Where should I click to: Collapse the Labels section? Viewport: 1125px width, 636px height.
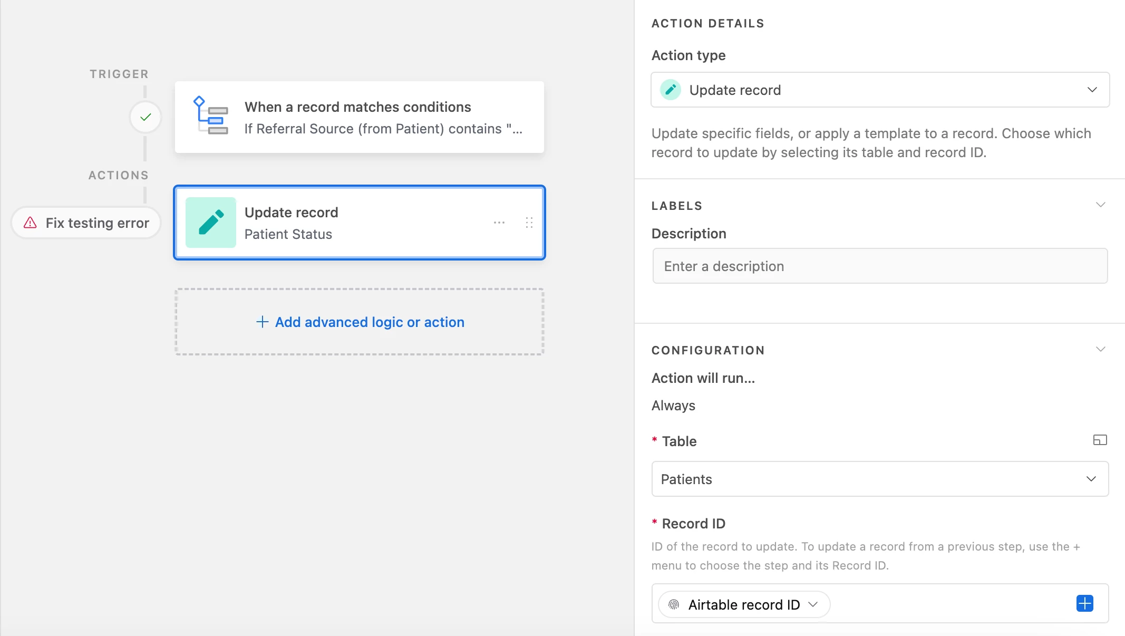(1100, 205)
